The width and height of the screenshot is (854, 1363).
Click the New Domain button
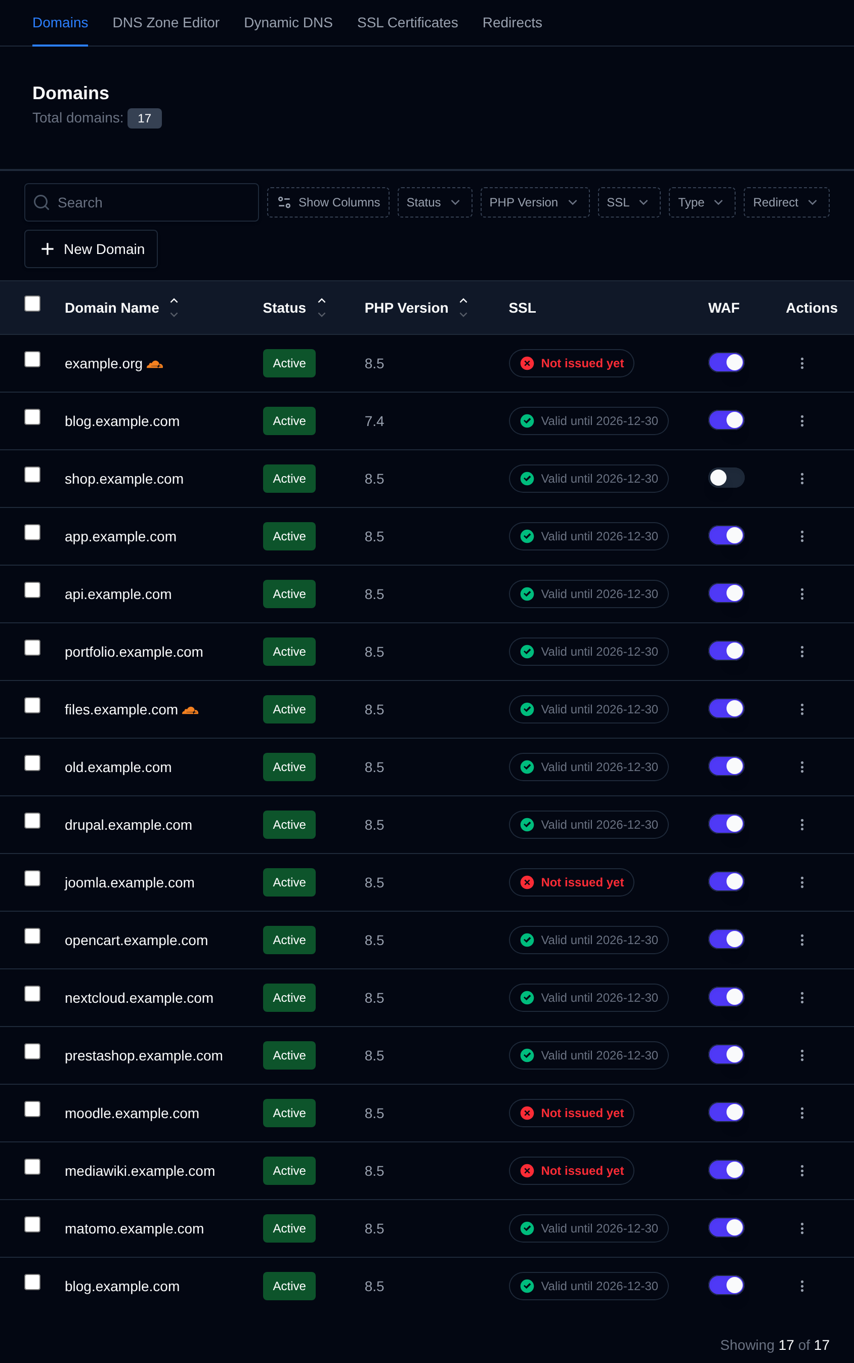point(91,248)
